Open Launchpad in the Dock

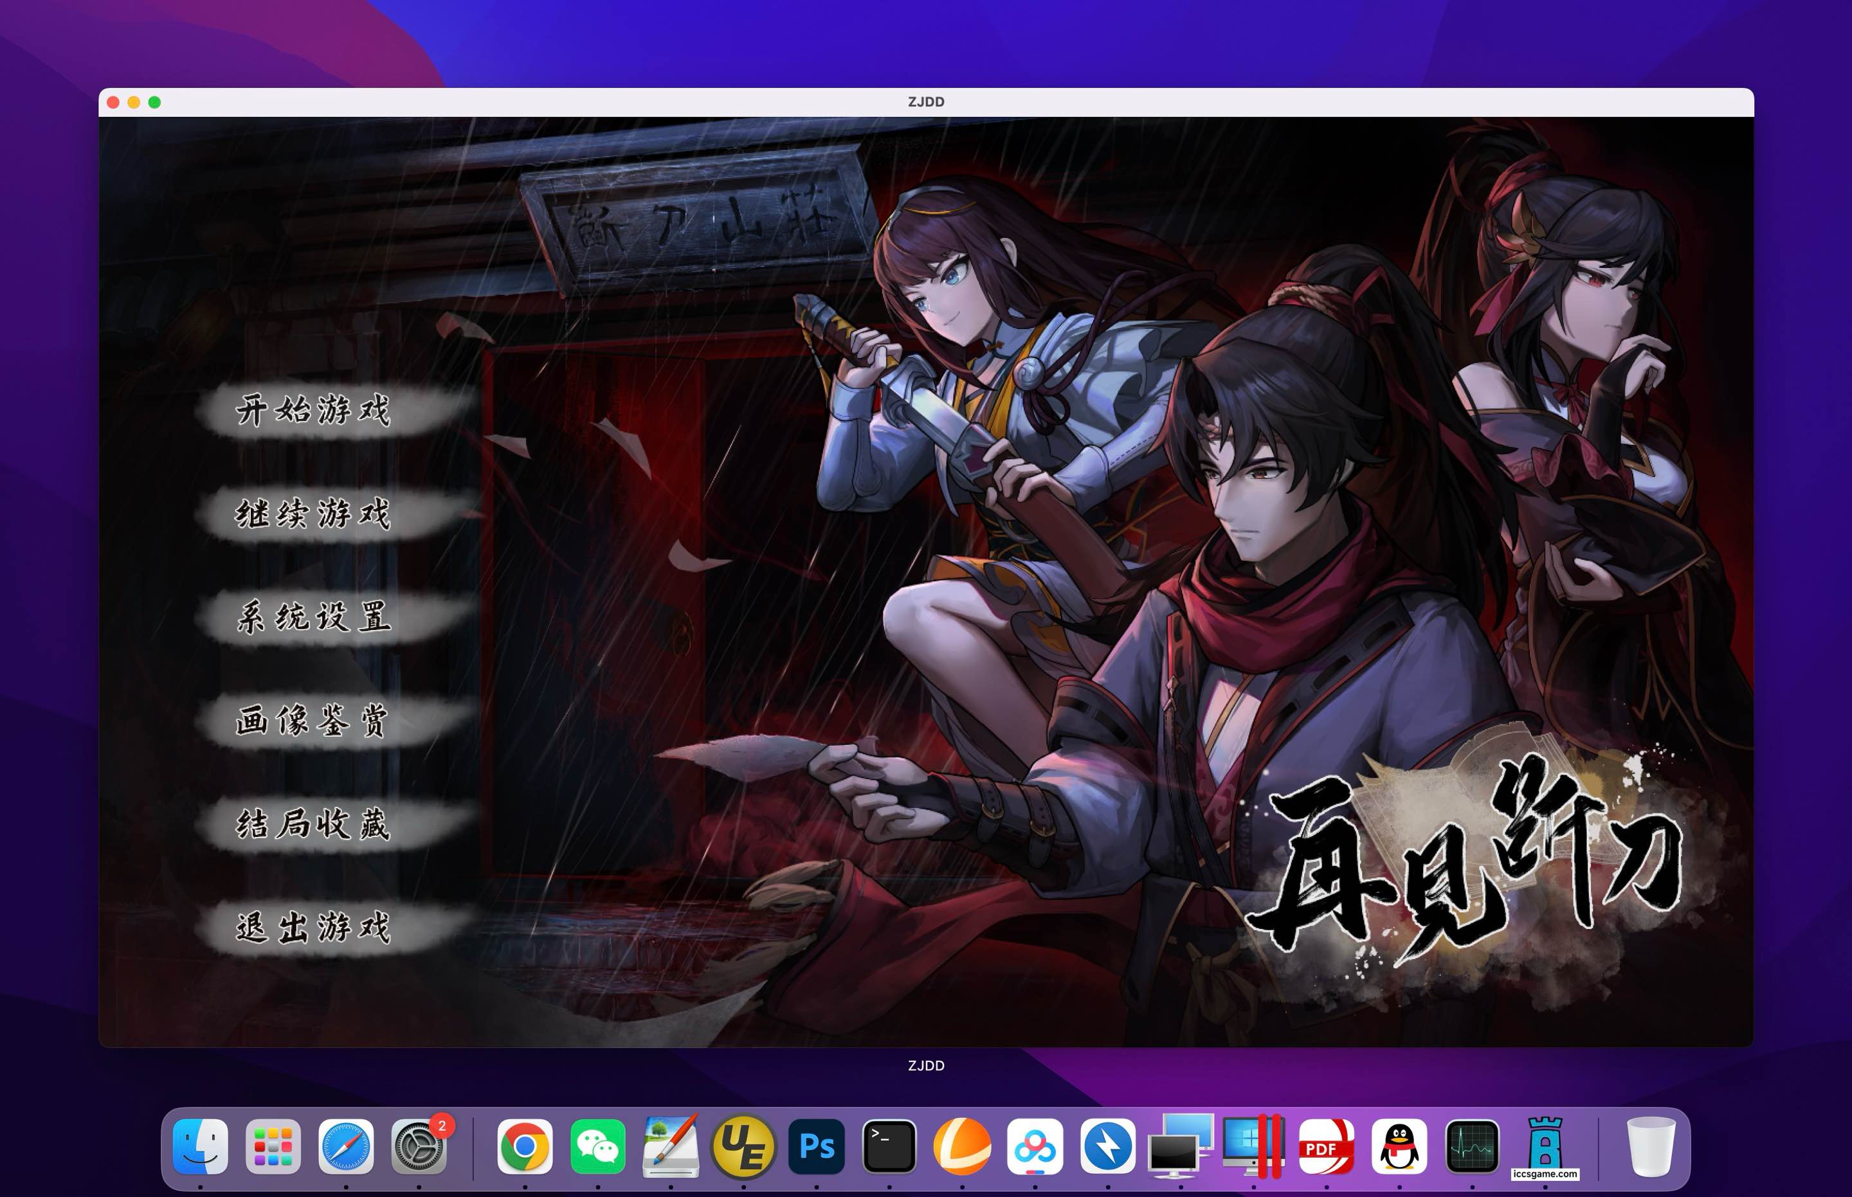pos(273,1146)
